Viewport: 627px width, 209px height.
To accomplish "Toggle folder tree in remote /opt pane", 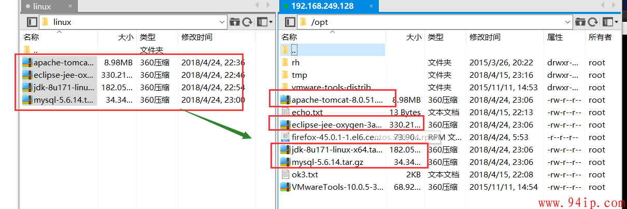I will pyautogui.click(x=289, y=22).
